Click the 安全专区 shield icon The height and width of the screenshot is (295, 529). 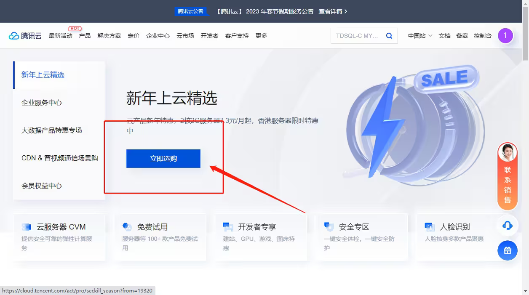[x=329, y=227]
